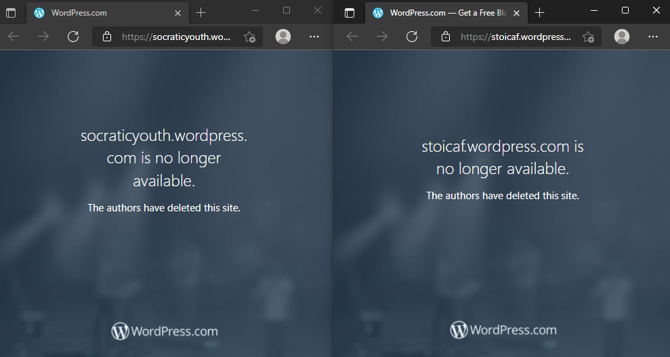
Task: Click the stoicaf address bar URL
Action: pyautogui.click(x=516, y=37)
